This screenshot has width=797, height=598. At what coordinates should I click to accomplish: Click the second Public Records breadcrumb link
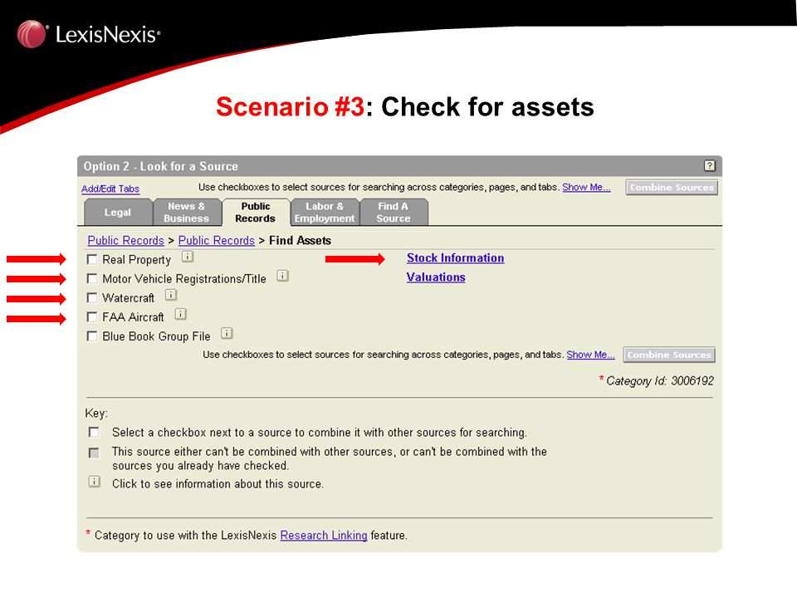[217, 241]
